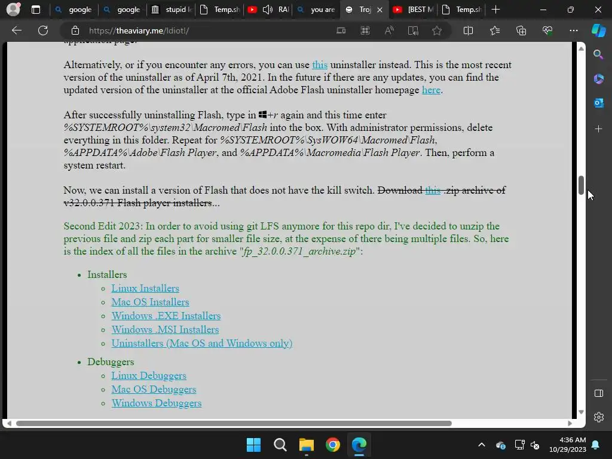Open sidebar settings gear
Screen dimensions: 612x459
tap(598, 417)
